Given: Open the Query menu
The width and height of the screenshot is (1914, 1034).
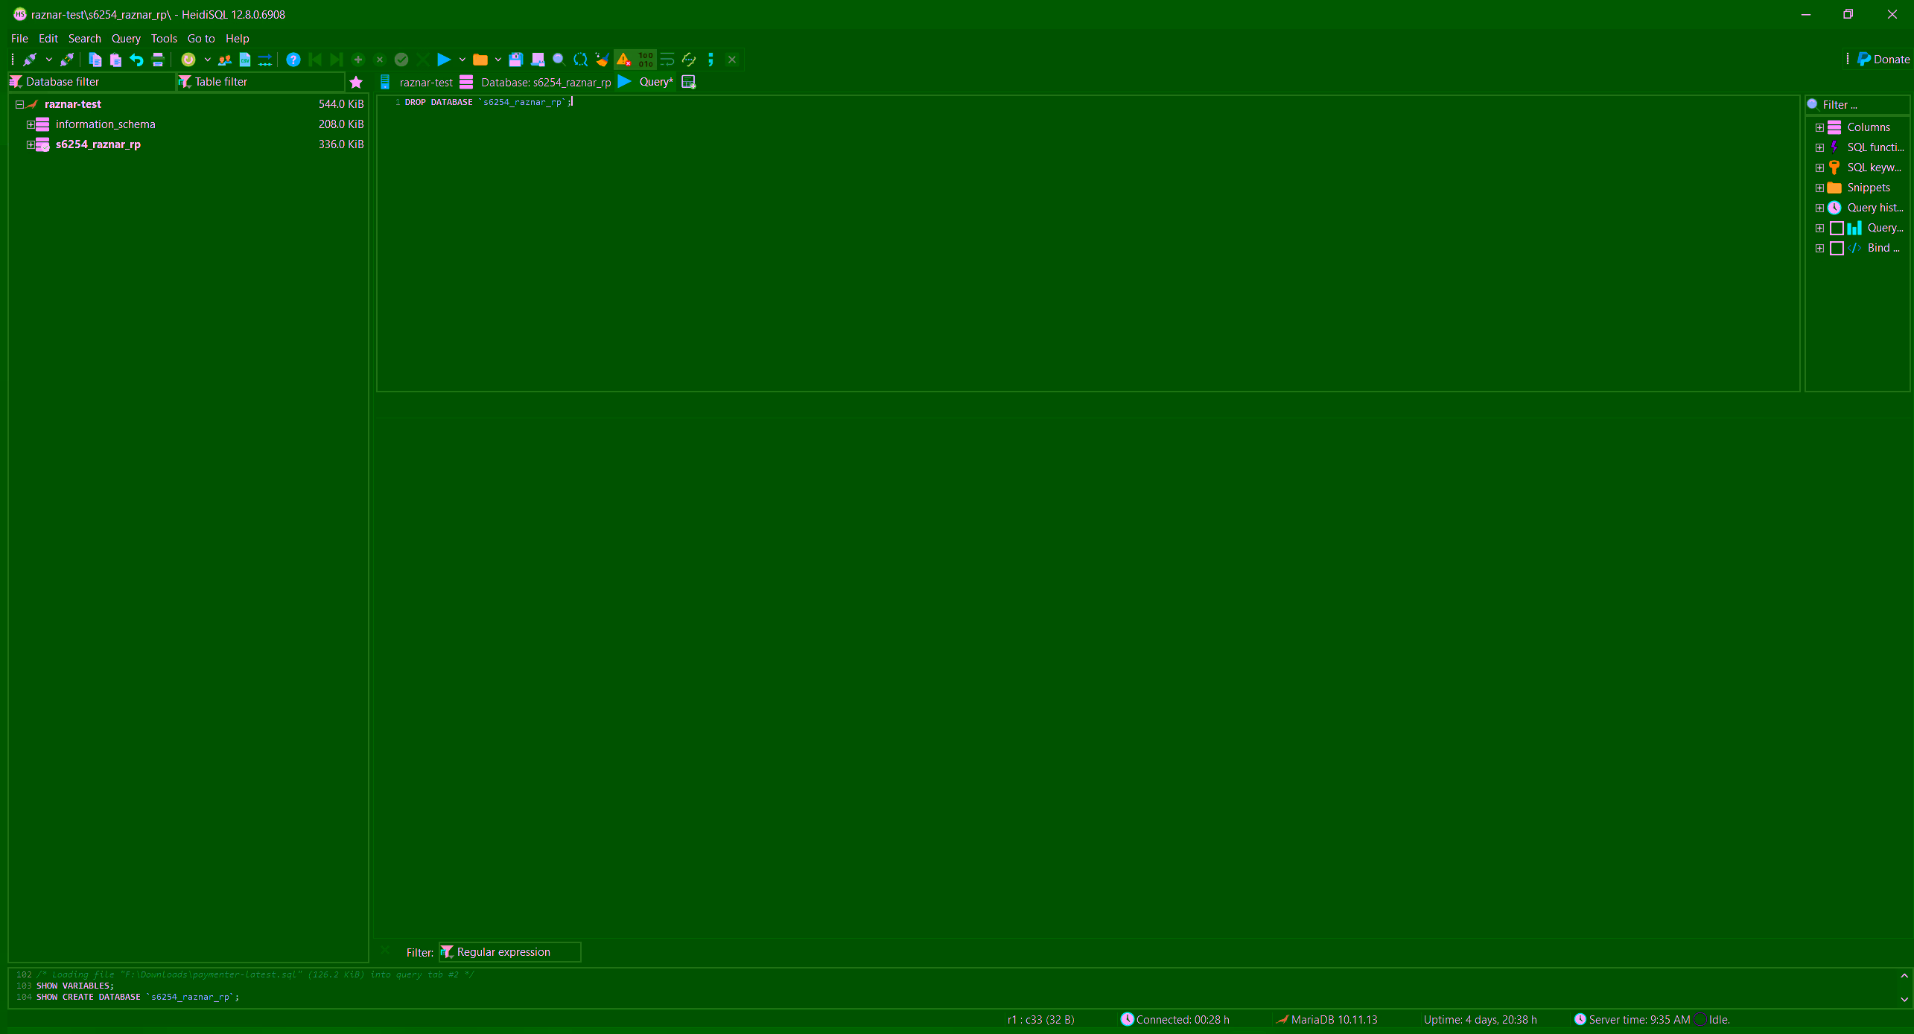Looking at the screenshot, I should [126, 39].
